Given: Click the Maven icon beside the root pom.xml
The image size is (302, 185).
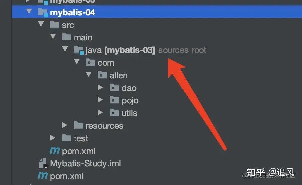Looking at the screenshot, I should coord(43,176).
